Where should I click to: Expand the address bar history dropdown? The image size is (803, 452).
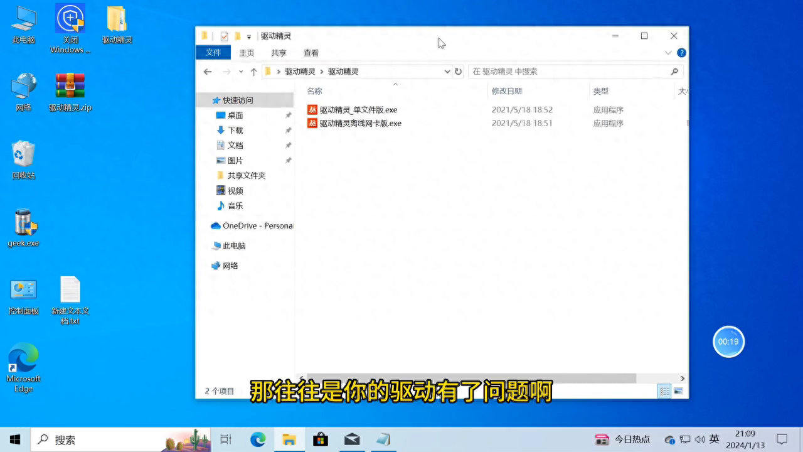click(x=447, y=72)
